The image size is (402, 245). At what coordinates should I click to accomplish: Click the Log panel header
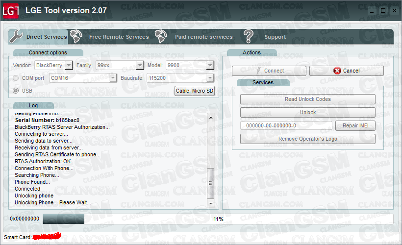[33, 105]
